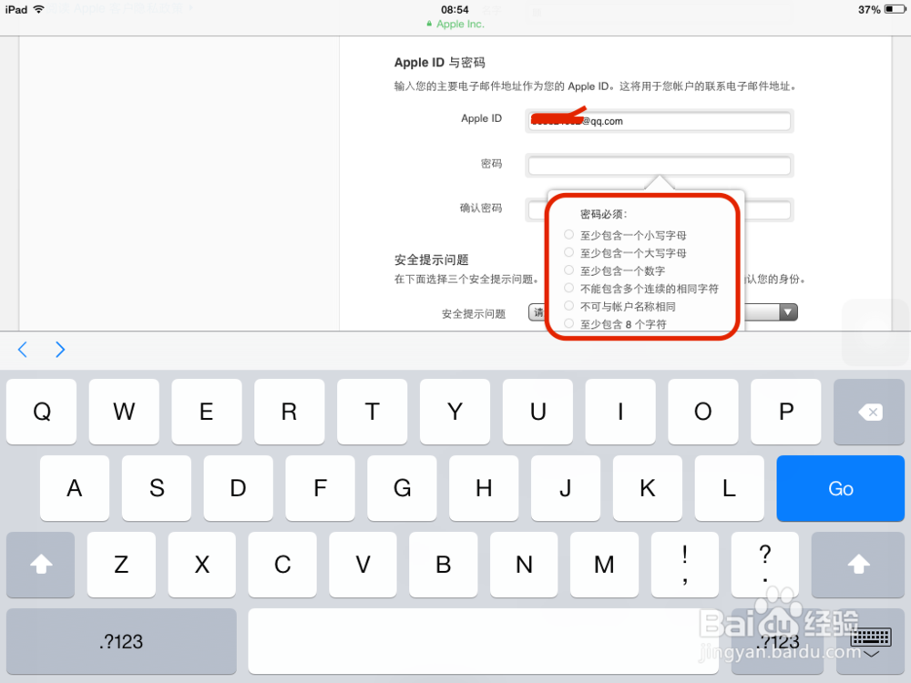Tap the X key
The image size is (911, 683).
coord(201,565)
